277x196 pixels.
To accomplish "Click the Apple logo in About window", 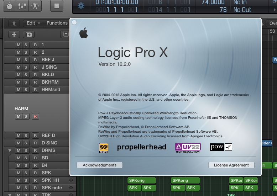I will coord(84,33).
